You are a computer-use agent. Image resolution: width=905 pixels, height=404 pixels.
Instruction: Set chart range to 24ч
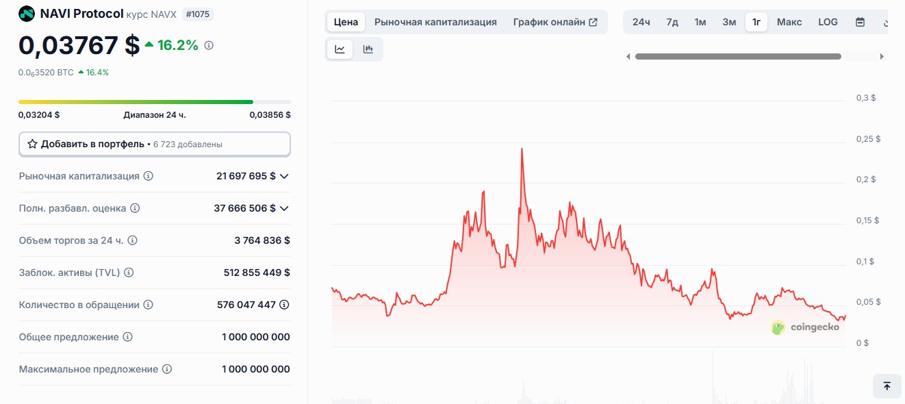[x=641, y=22]
